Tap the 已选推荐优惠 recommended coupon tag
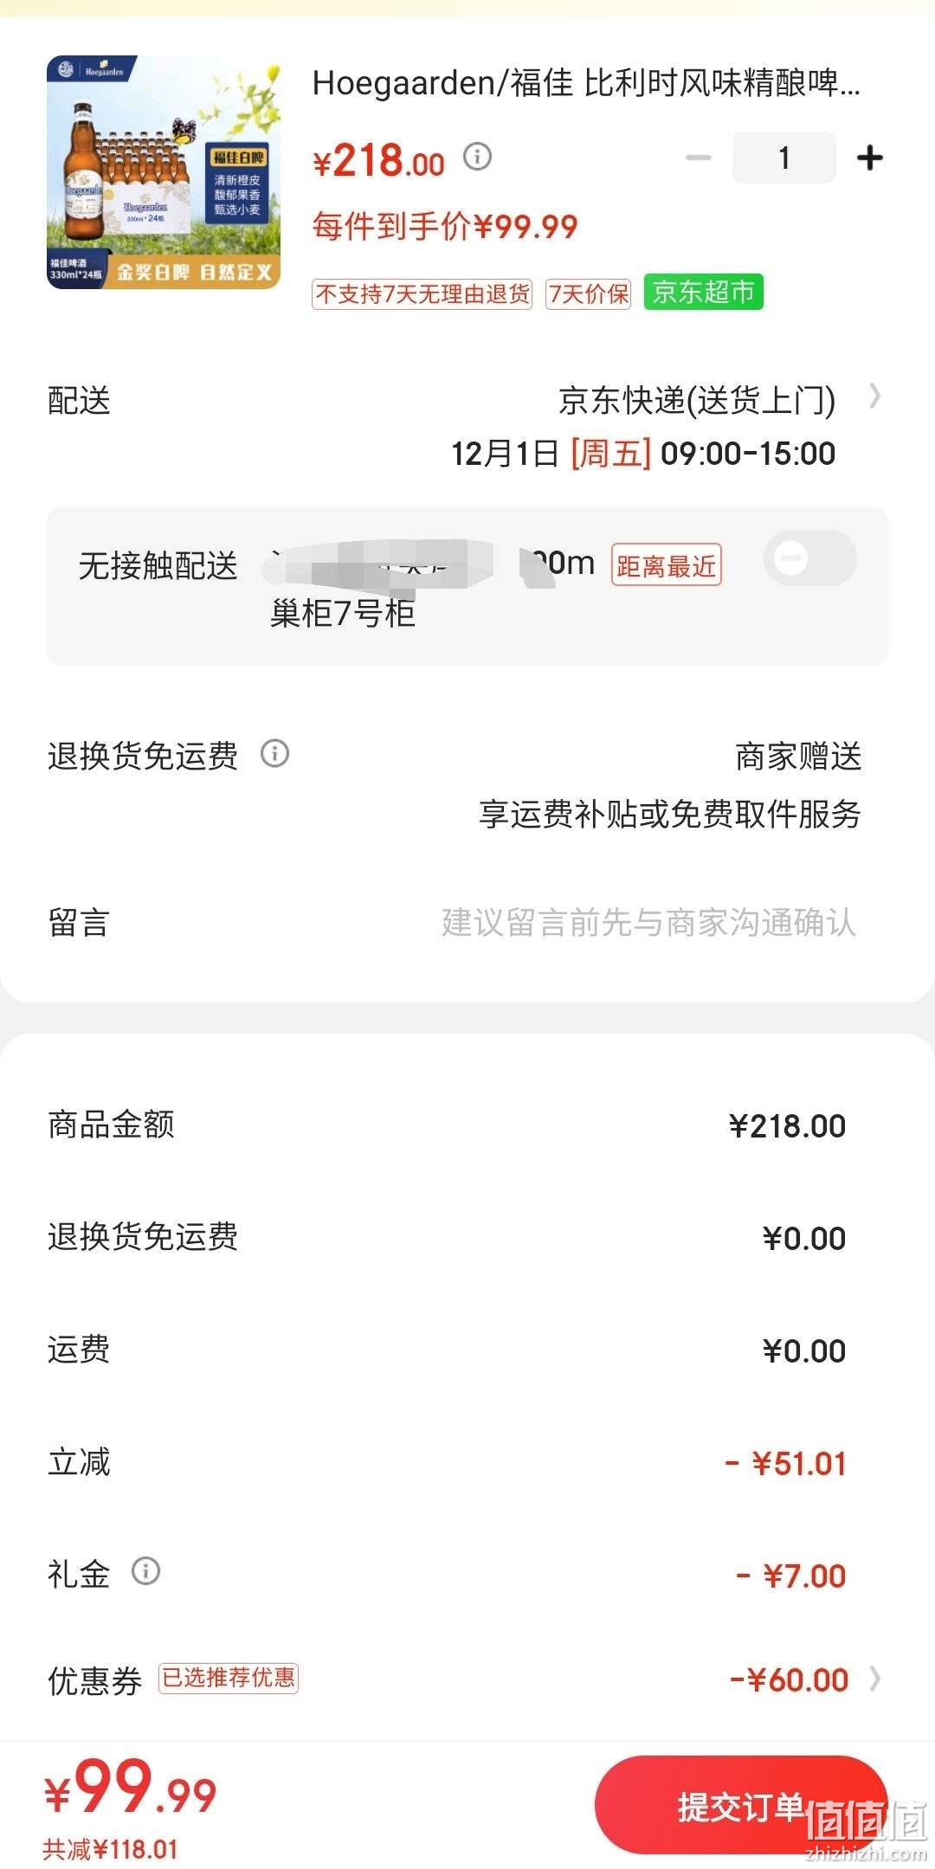Image resolution: width=935 pixels, height=1869 pixels. click(x=229, y=1678)
